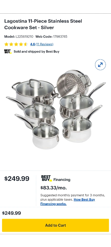This screenshot has width=111, height=247.
Task: Open the 4.6 rating score link
Action: tap(33, 44)
